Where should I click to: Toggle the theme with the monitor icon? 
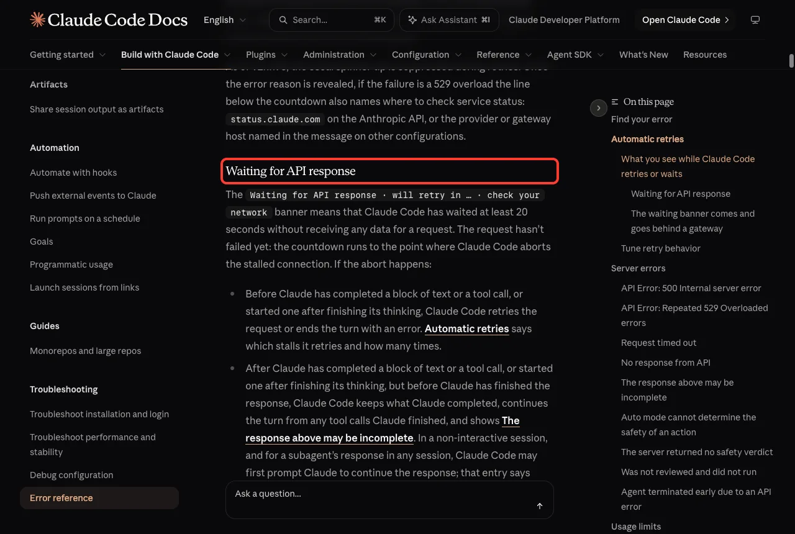point(755,20)
